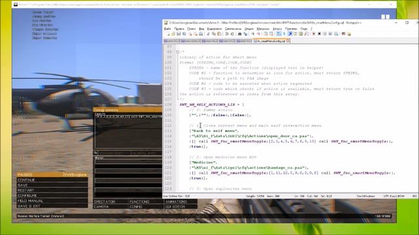Undo the last edit in Notepad++
The image size is (419, 235).
point(227,34)
